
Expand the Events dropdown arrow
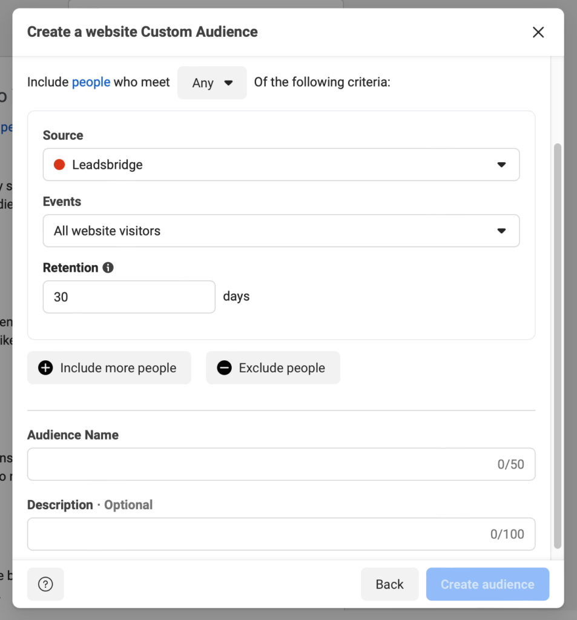point(501,231)
